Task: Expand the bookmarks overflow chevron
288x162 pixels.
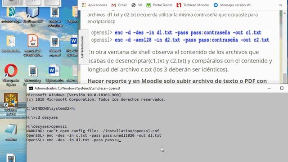Action: click(280, 5)
